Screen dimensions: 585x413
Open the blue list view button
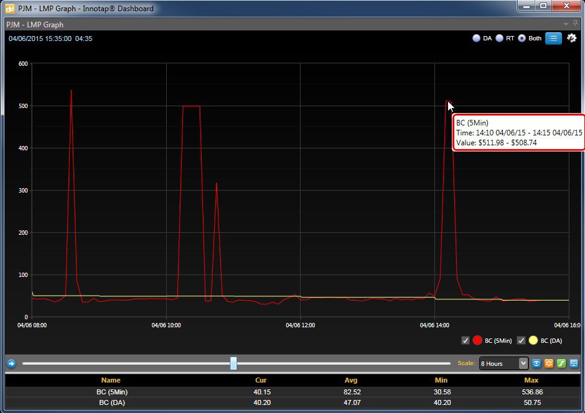[553, 39]
